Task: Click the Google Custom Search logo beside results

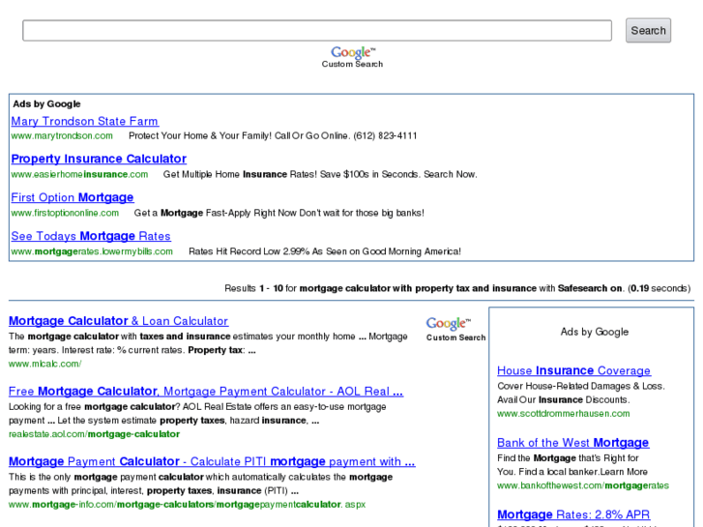Action: click(455, 329)
